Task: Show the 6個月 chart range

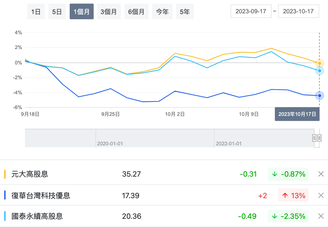Action: [x=136, y=12]
